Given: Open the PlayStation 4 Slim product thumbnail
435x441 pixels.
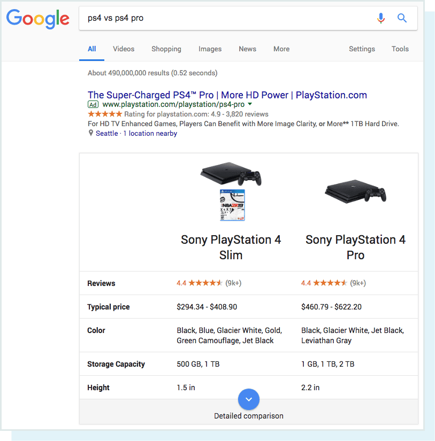Looking at the screenshot, I should (x=231, y=176).
